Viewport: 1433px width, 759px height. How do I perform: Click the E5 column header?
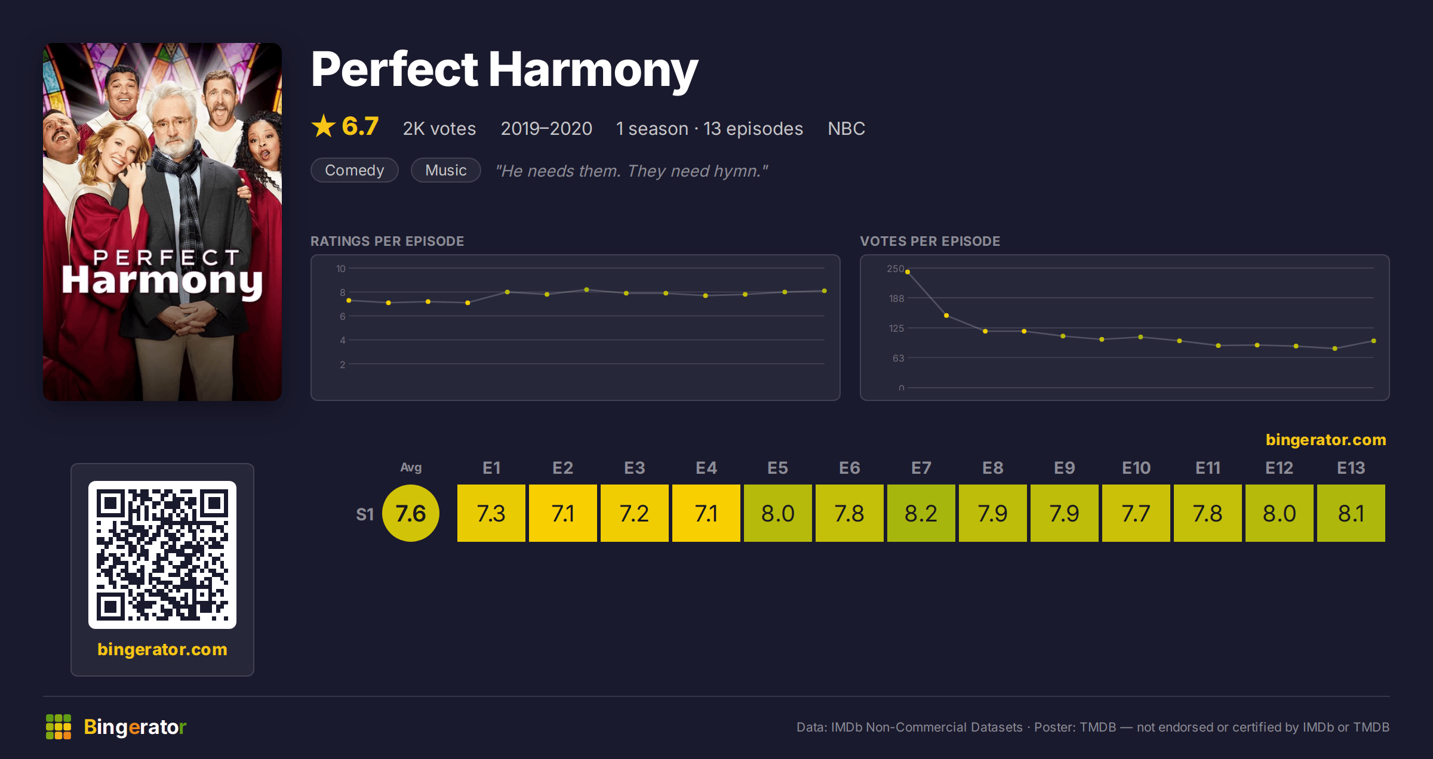[x=778, y=468]
